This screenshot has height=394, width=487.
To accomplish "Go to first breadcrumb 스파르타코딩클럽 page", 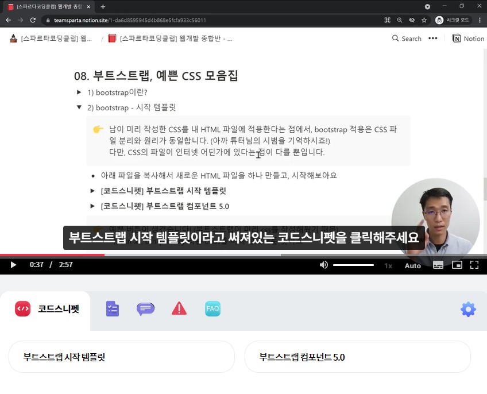I will pos(51,38).
